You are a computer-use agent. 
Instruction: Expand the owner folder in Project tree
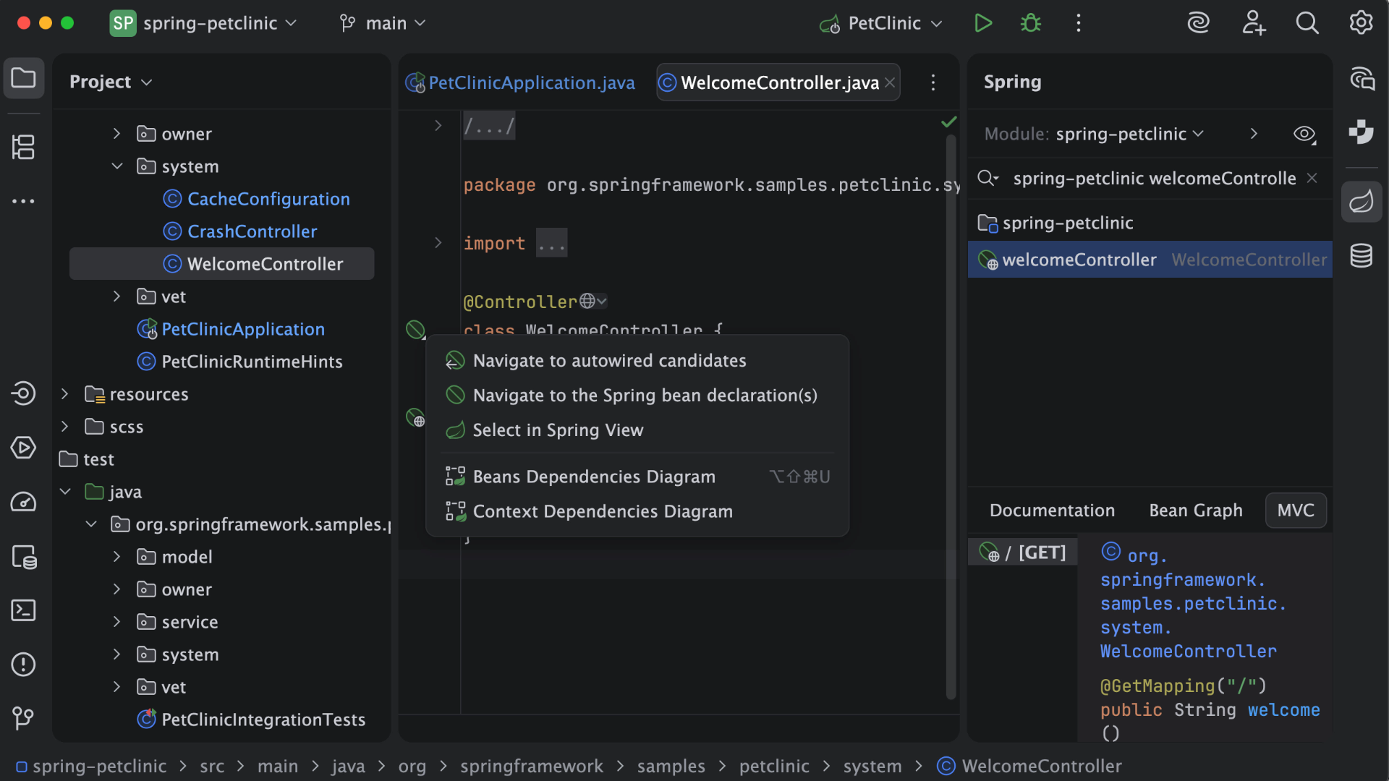pos(116,133)
